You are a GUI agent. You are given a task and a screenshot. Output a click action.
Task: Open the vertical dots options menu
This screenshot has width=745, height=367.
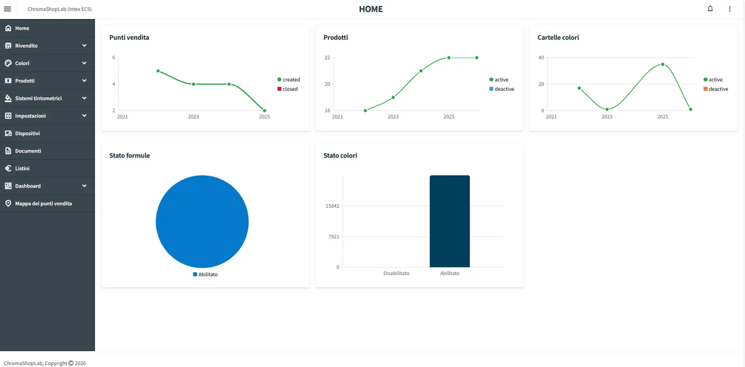tap(730, 9)
